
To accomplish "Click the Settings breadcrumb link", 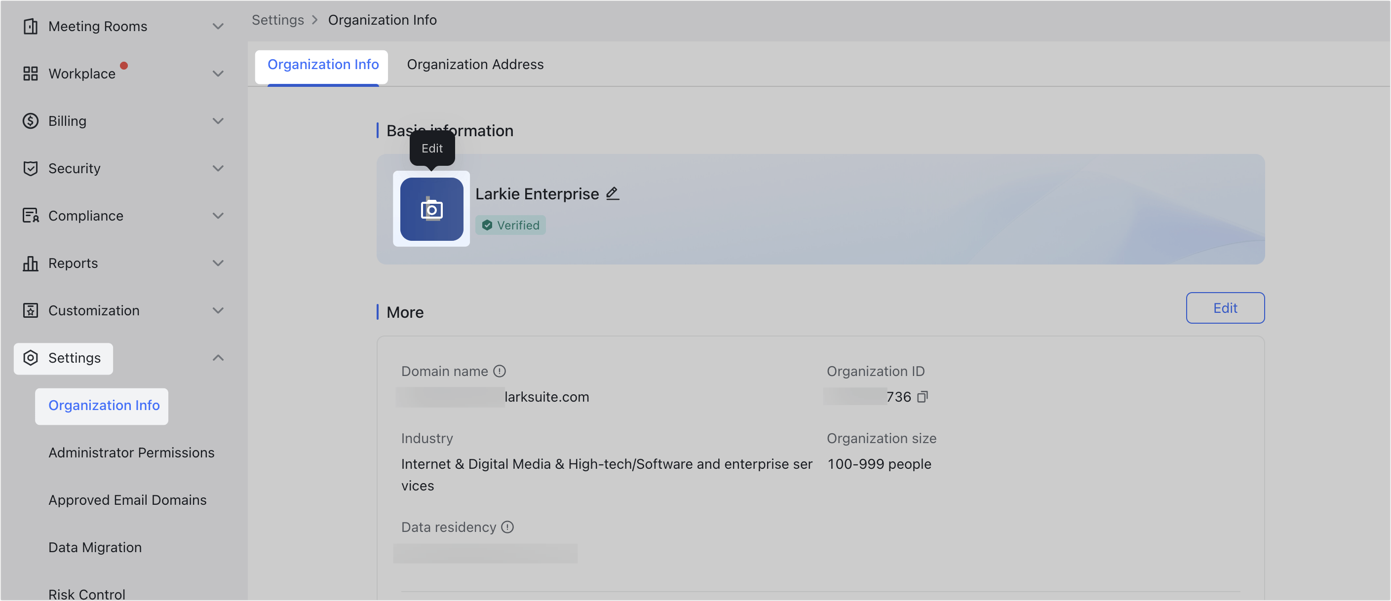I will tap(277, 20).
